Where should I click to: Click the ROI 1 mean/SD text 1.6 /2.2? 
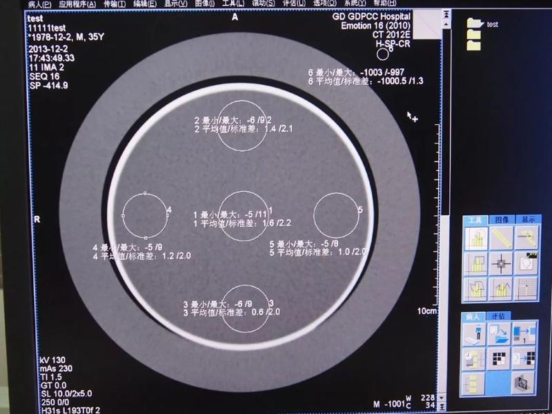coord(277,223)
